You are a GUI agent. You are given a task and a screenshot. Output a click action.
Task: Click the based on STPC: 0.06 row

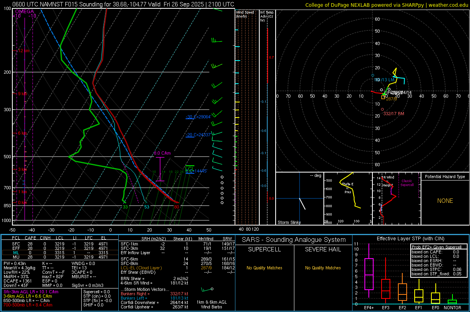click(x=437, y=269)
